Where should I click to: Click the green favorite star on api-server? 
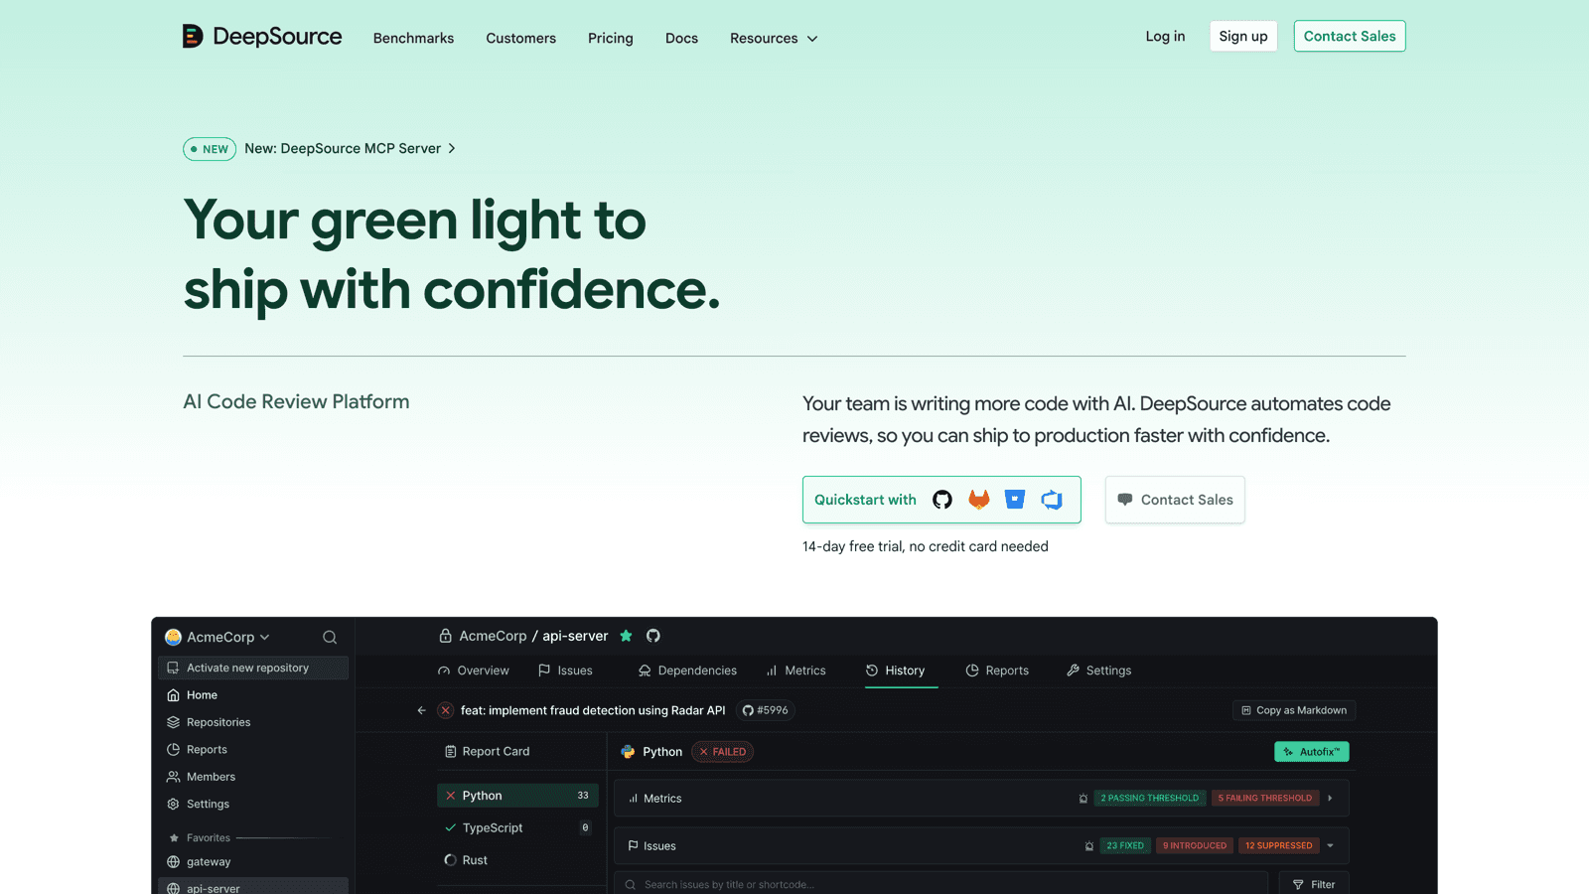pyautogui.click(x=626, y=636)
